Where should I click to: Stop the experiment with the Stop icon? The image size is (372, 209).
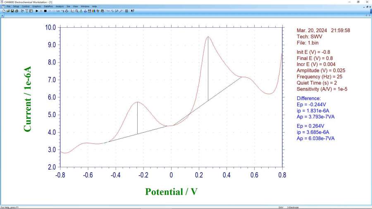click(x=45, y=11)
